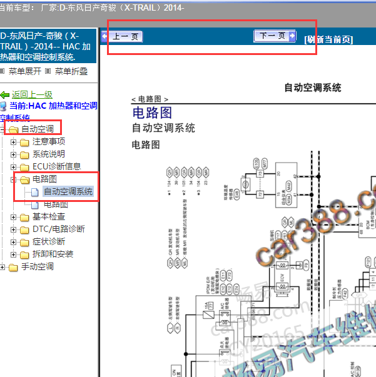Open the DTC/电路诊断 folder
Viewport: 376px width, 377px height.
[x=59, y=229]
